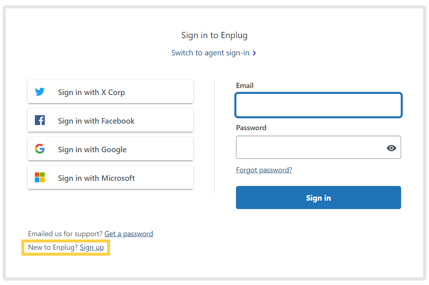Click the Microsoft four-square logo icon
This screenshot has height=285, width=429.
click(40, 178)
